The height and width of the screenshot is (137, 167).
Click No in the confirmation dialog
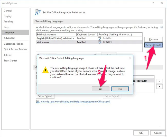pos(120,89)
